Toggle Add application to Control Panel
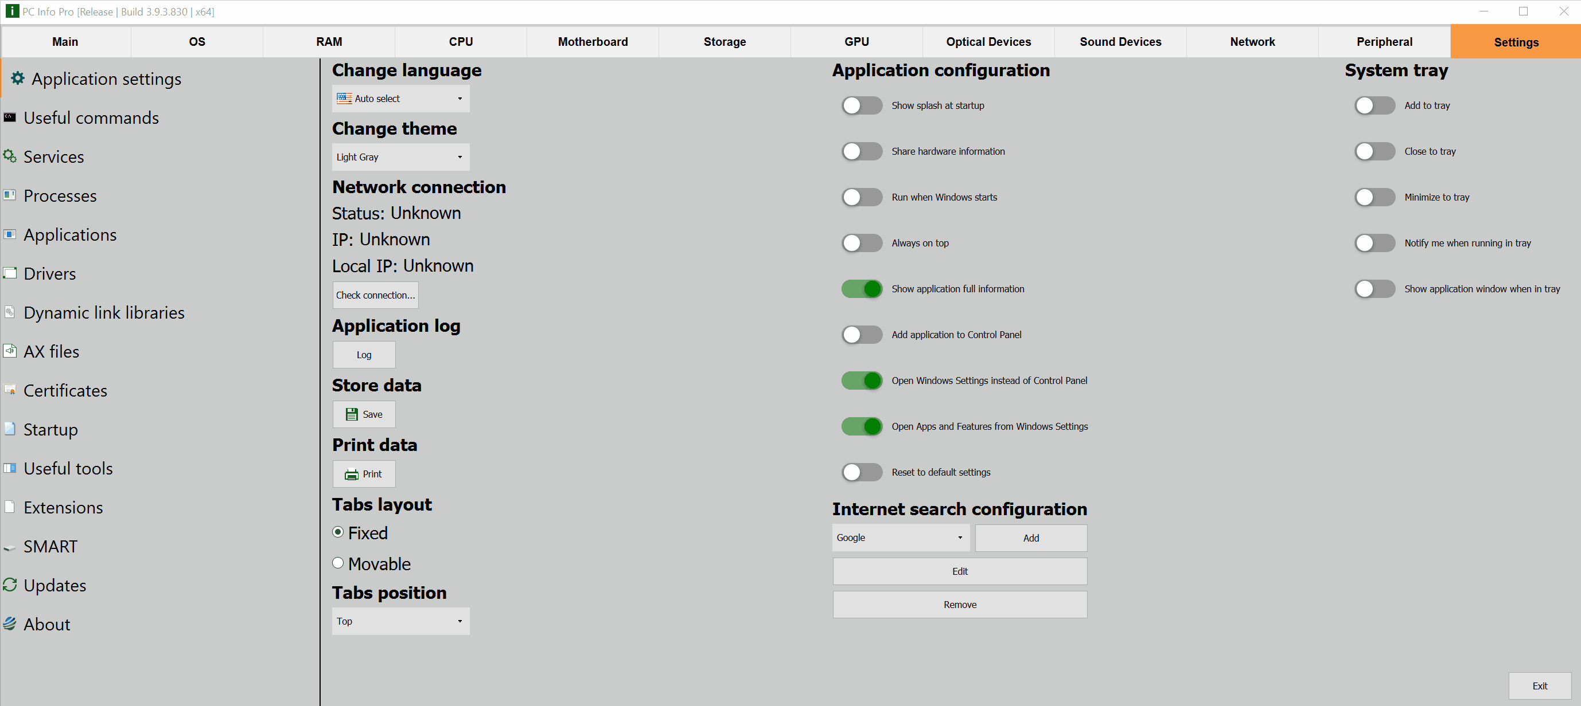Image resolution: width=1581 pixels, height=706 pixels. [x=862, y=335]
